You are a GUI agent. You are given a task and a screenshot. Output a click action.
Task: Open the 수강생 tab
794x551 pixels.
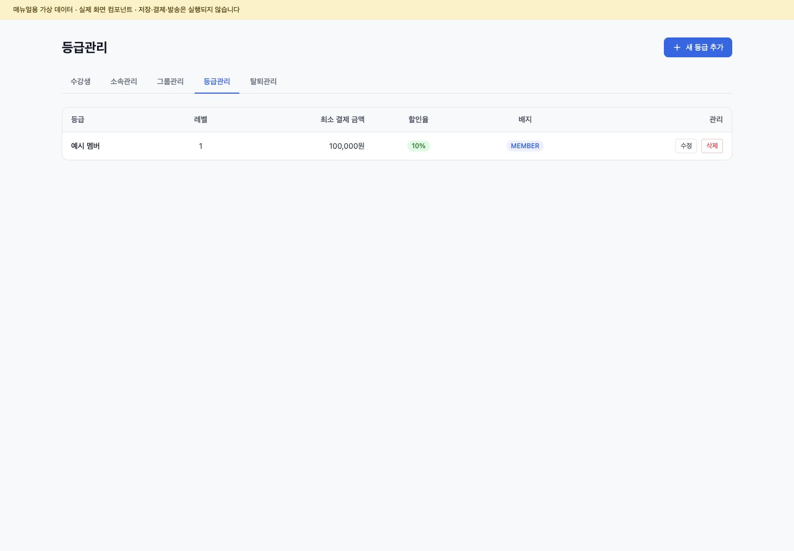tap(81, 82)
